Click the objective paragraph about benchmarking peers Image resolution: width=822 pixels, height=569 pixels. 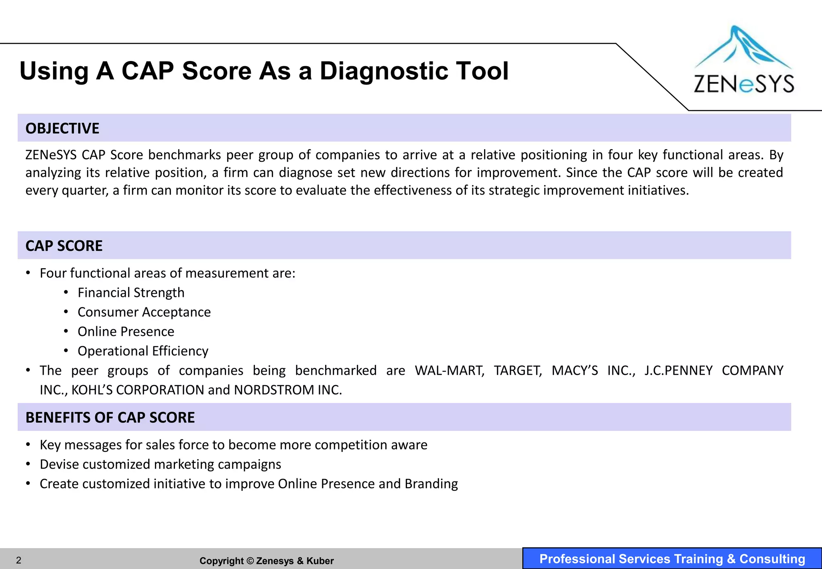click(x=404, y=173)
